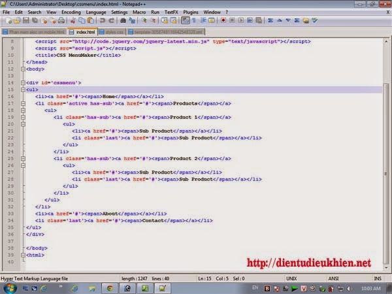
Task: Click the Notepad++ taskbar button
Action: 163,289
